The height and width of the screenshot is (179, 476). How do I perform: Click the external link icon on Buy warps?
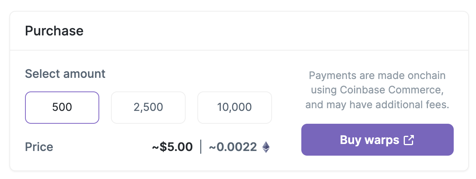[408, 140]
